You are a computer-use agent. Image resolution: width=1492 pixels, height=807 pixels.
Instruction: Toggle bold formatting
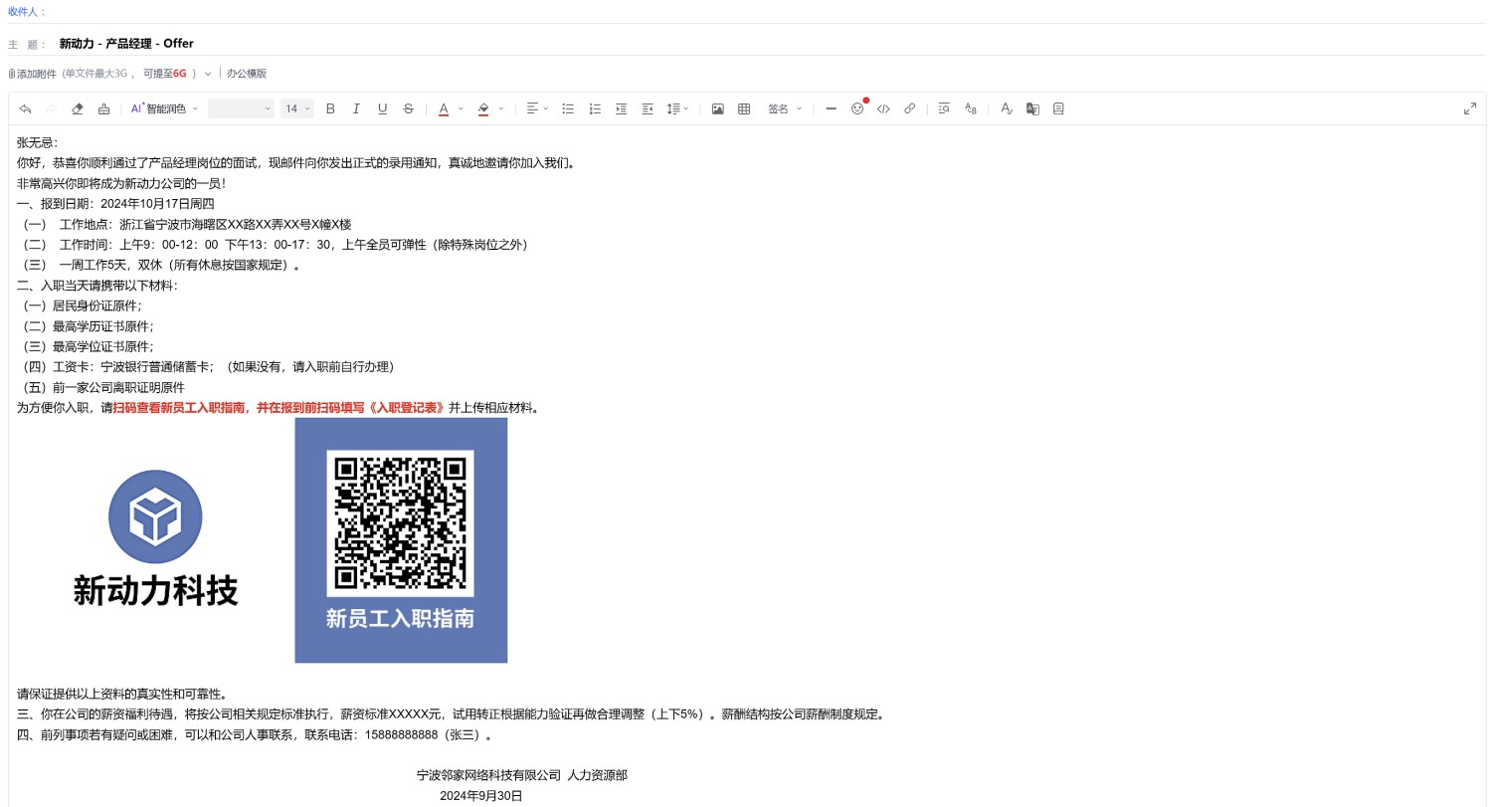point(330,108)
